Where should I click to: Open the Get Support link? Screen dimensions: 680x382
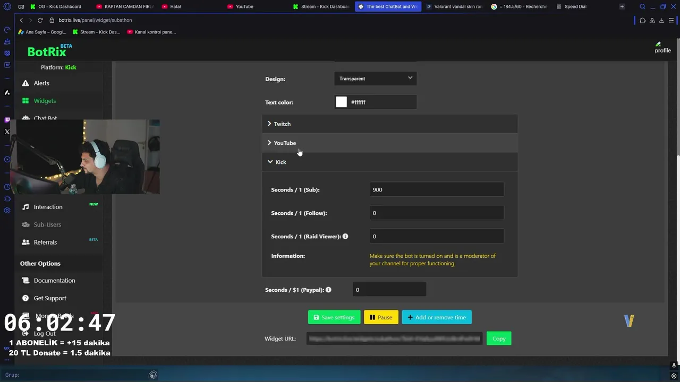click(50, 298)
